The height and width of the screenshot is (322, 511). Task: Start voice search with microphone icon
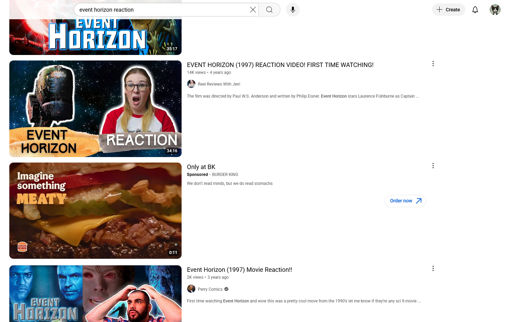pyautogui.click(x=293, y=10)
